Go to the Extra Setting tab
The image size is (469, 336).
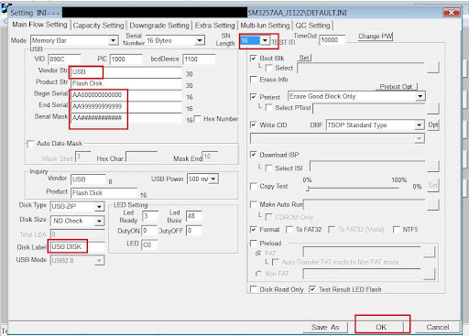tap(215, 26)
